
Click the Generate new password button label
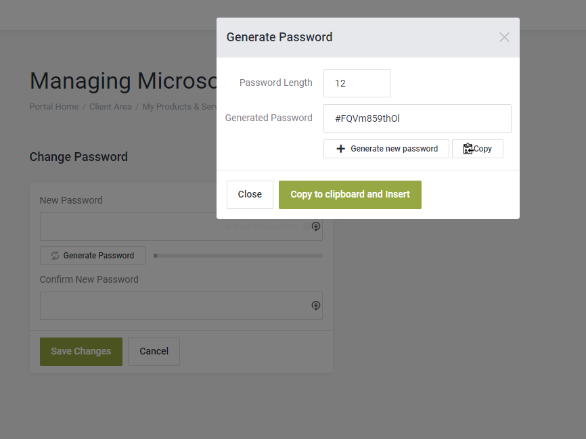[394, 149]
